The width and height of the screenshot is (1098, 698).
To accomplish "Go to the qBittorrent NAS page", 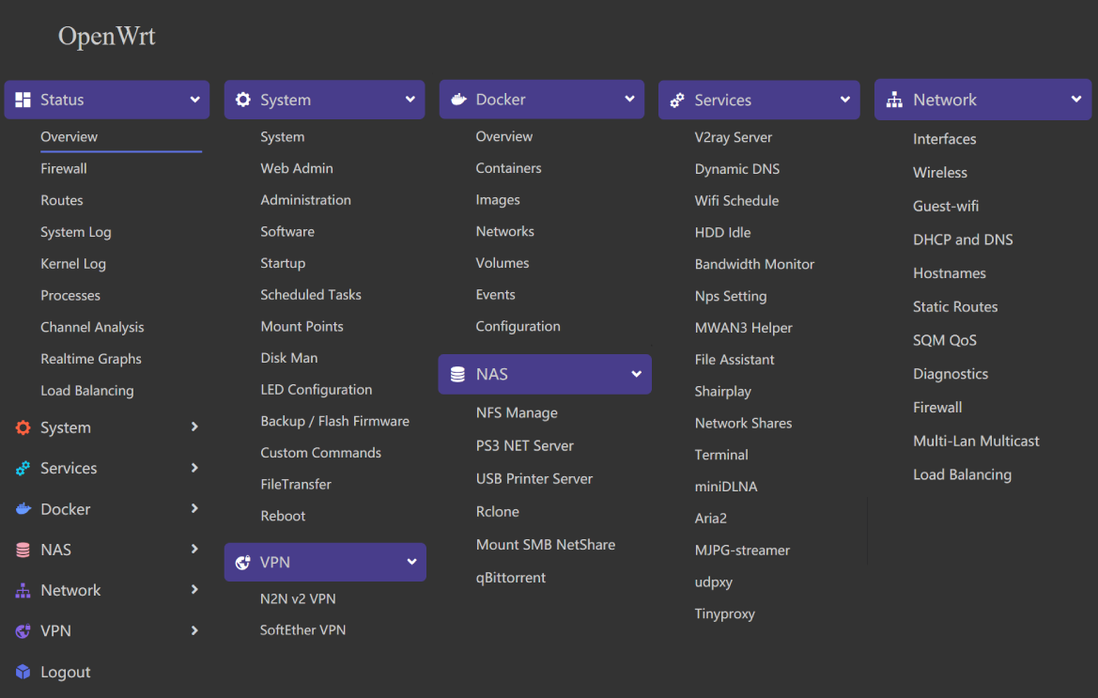I will (x=510, y=578).
